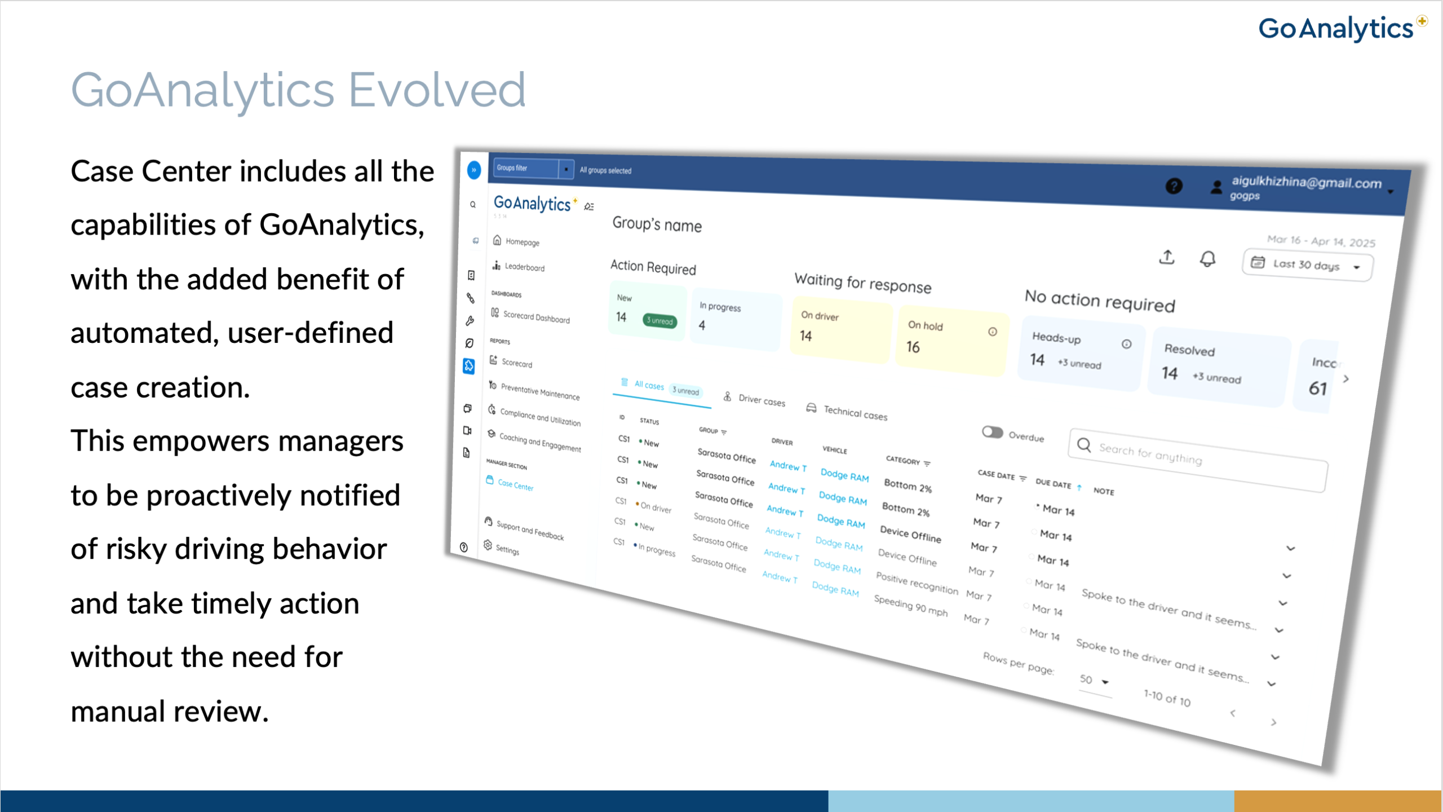Click the user account profile icon

click(x=1216, y=188)
